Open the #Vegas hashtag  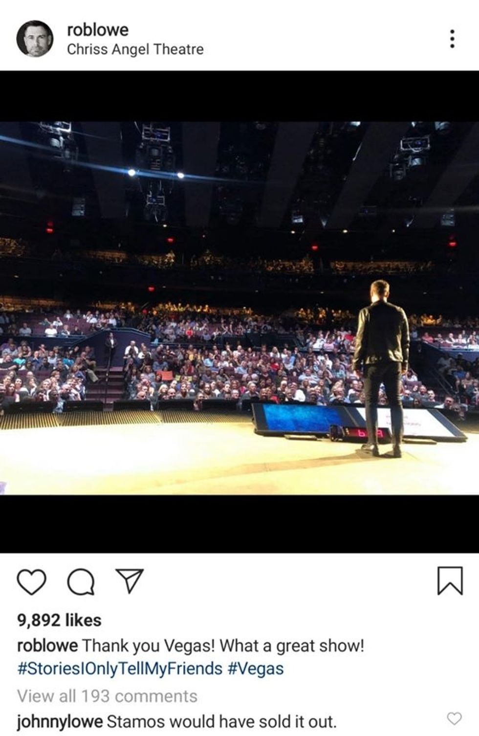256,669
